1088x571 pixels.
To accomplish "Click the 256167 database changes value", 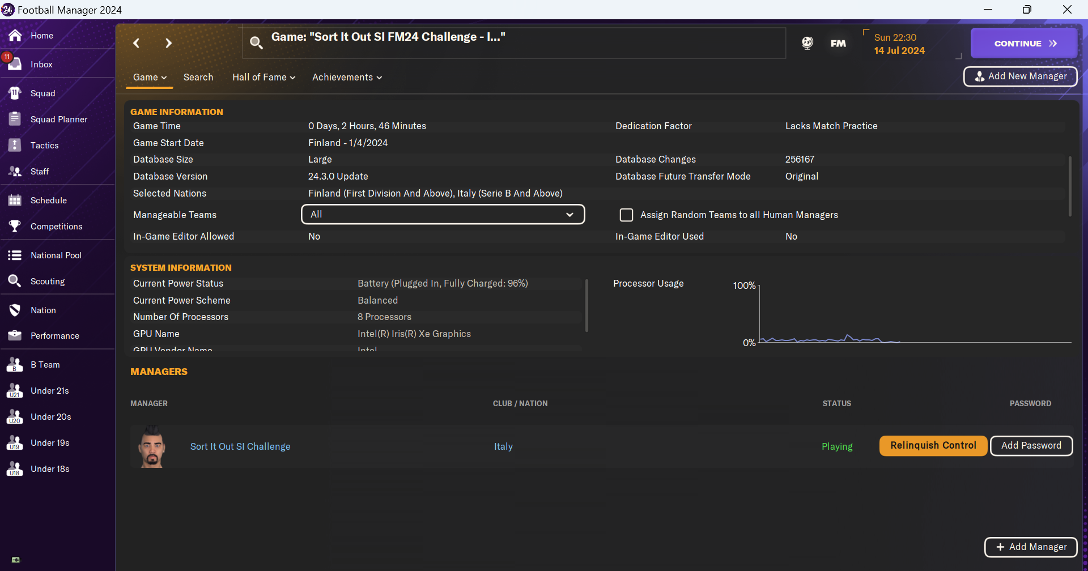I will tap(800, 159).
